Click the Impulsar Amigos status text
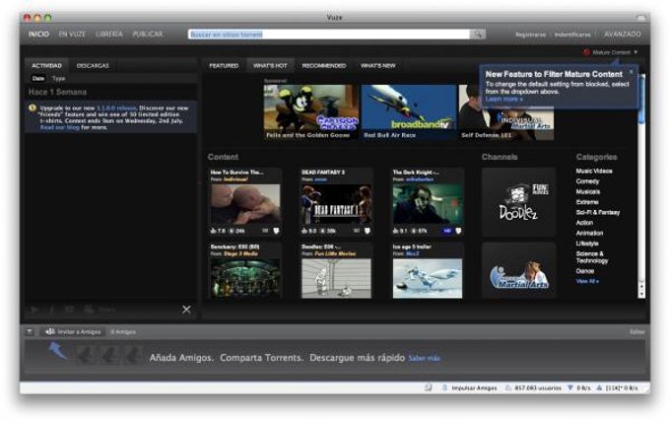 [474, 388]
